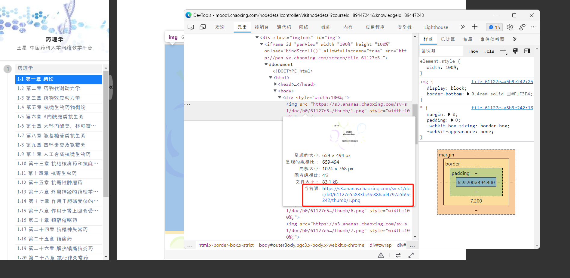The image size is (570, 278).
Task: Open the 安全性 security tab
Action: click(405, 27)
